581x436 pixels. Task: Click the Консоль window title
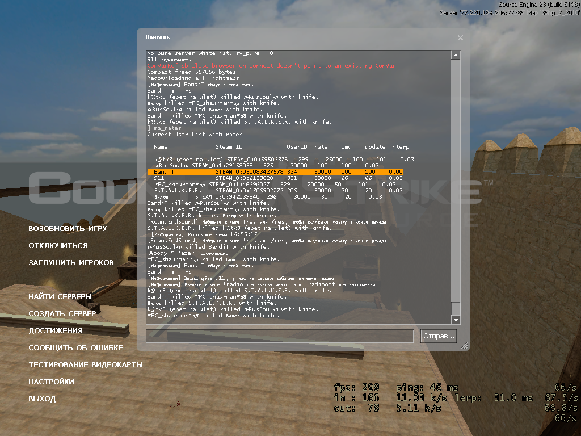(x=158, y=37)
